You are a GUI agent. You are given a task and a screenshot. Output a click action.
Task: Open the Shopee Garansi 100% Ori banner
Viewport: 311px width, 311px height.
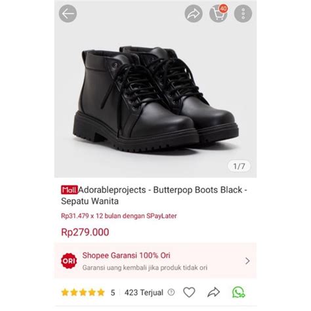[155, 260]
